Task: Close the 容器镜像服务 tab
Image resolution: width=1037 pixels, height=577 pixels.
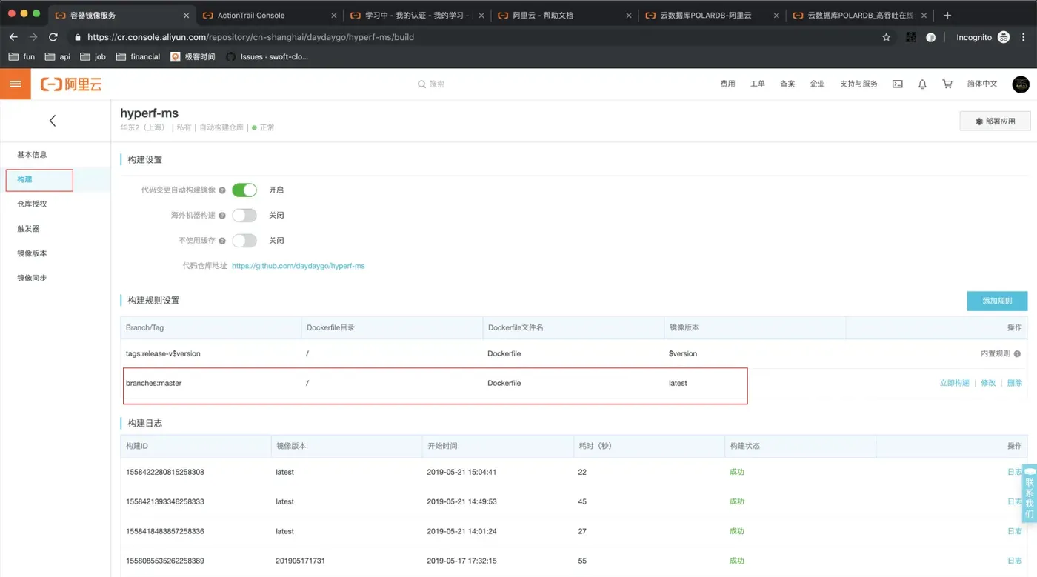Action: pos(186,15)
